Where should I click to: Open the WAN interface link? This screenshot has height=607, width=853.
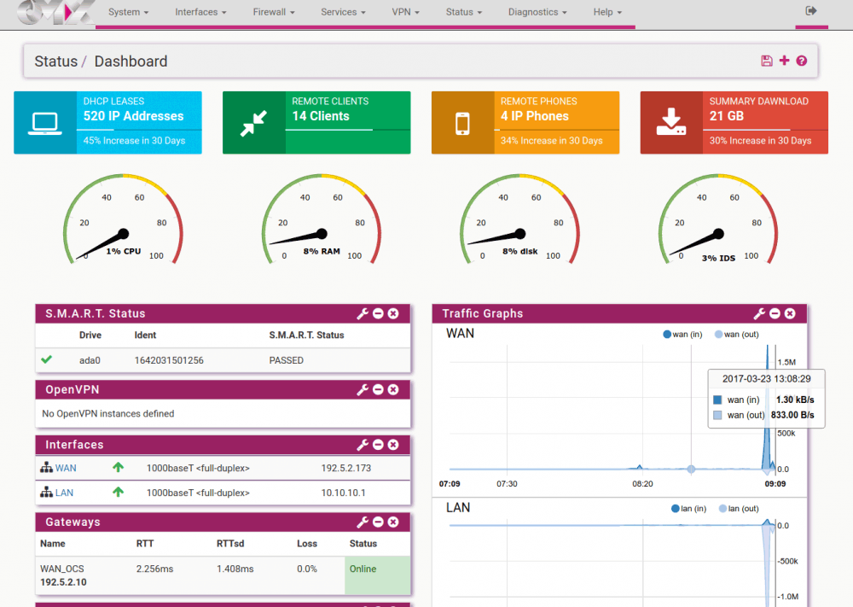coord(66,468)
